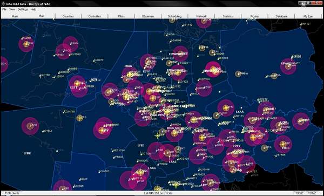Select the EDGG SOUTH sector label
324x196 pixels.
pyautogui.click(x=175, y=128)
